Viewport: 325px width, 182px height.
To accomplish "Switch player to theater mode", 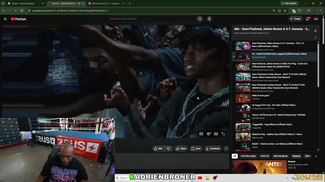I will tap(216, 134).
